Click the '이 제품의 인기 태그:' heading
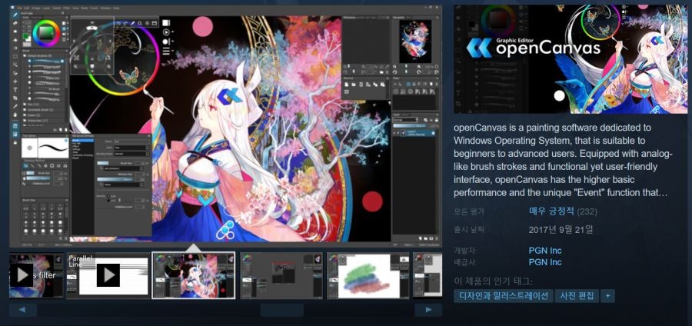The height and width of the screenshot is (326, 692). tap(493, 281)
